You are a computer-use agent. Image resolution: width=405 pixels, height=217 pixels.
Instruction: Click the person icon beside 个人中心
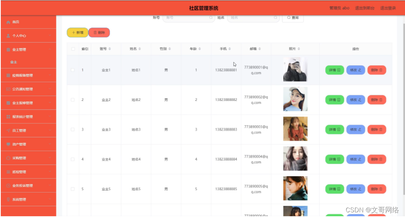click(x=8, y=35)
